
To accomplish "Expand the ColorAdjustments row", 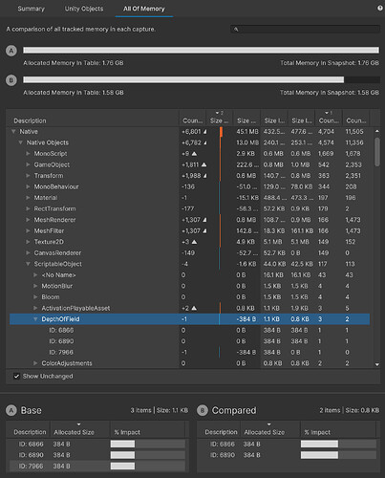I will (x=35, y=363).
